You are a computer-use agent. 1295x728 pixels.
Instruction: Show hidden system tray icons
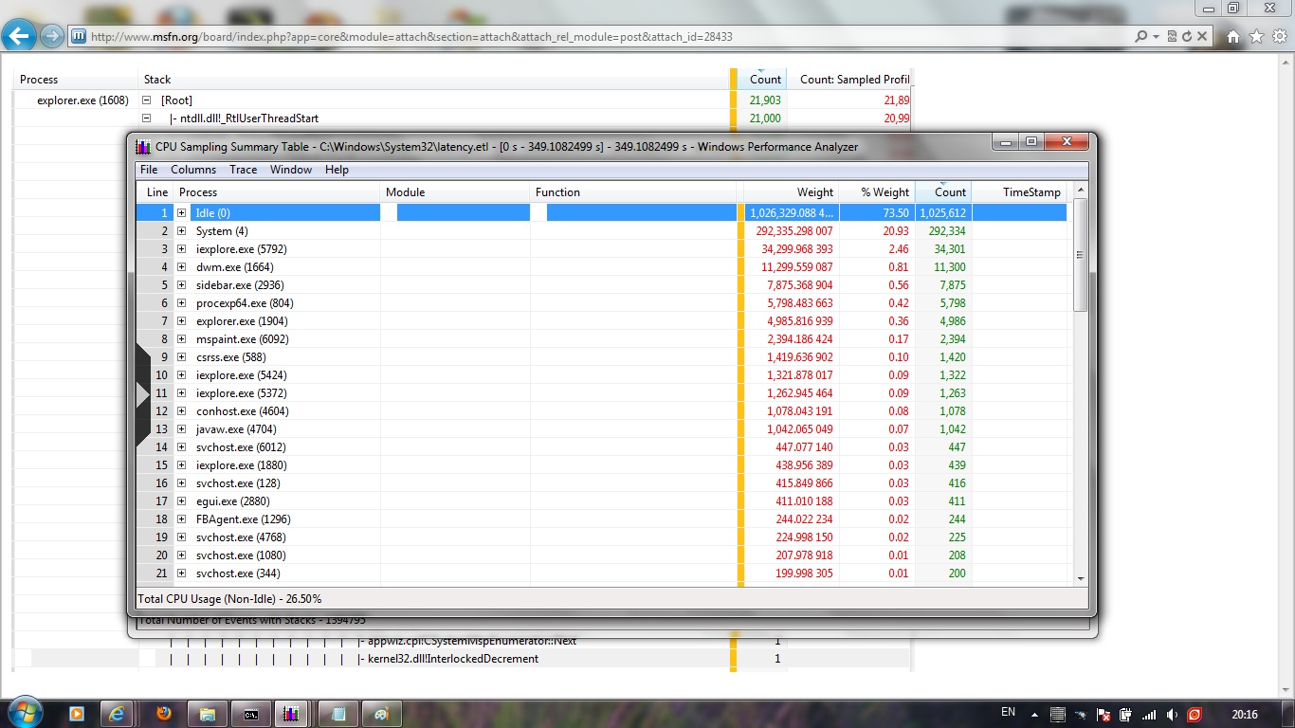(1036, 714)
